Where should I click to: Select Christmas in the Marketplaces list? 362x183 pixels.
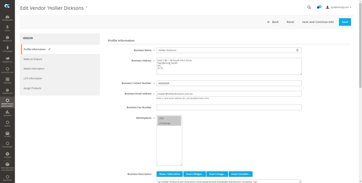(x=169, y=123)
